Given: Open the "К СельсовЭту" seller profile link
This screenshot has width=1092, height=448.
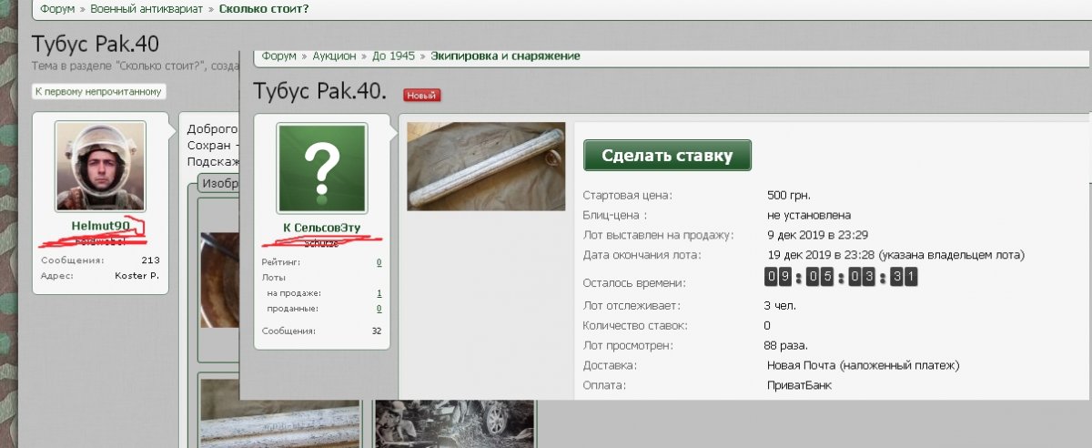Looking at the screenshot, I should click(321, 228).
